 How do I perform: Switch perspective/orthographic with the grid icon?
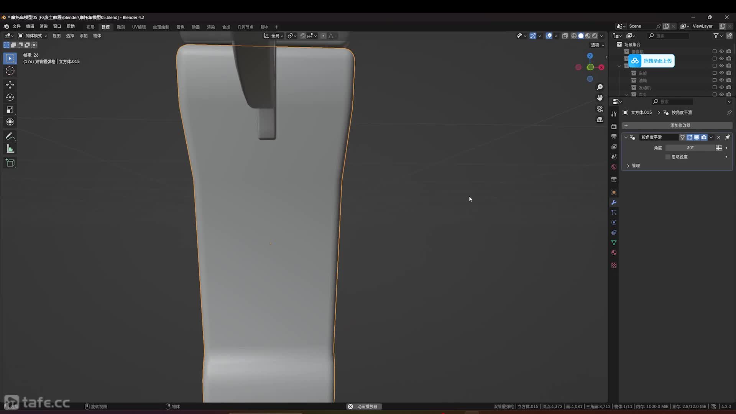coord(600,120)
